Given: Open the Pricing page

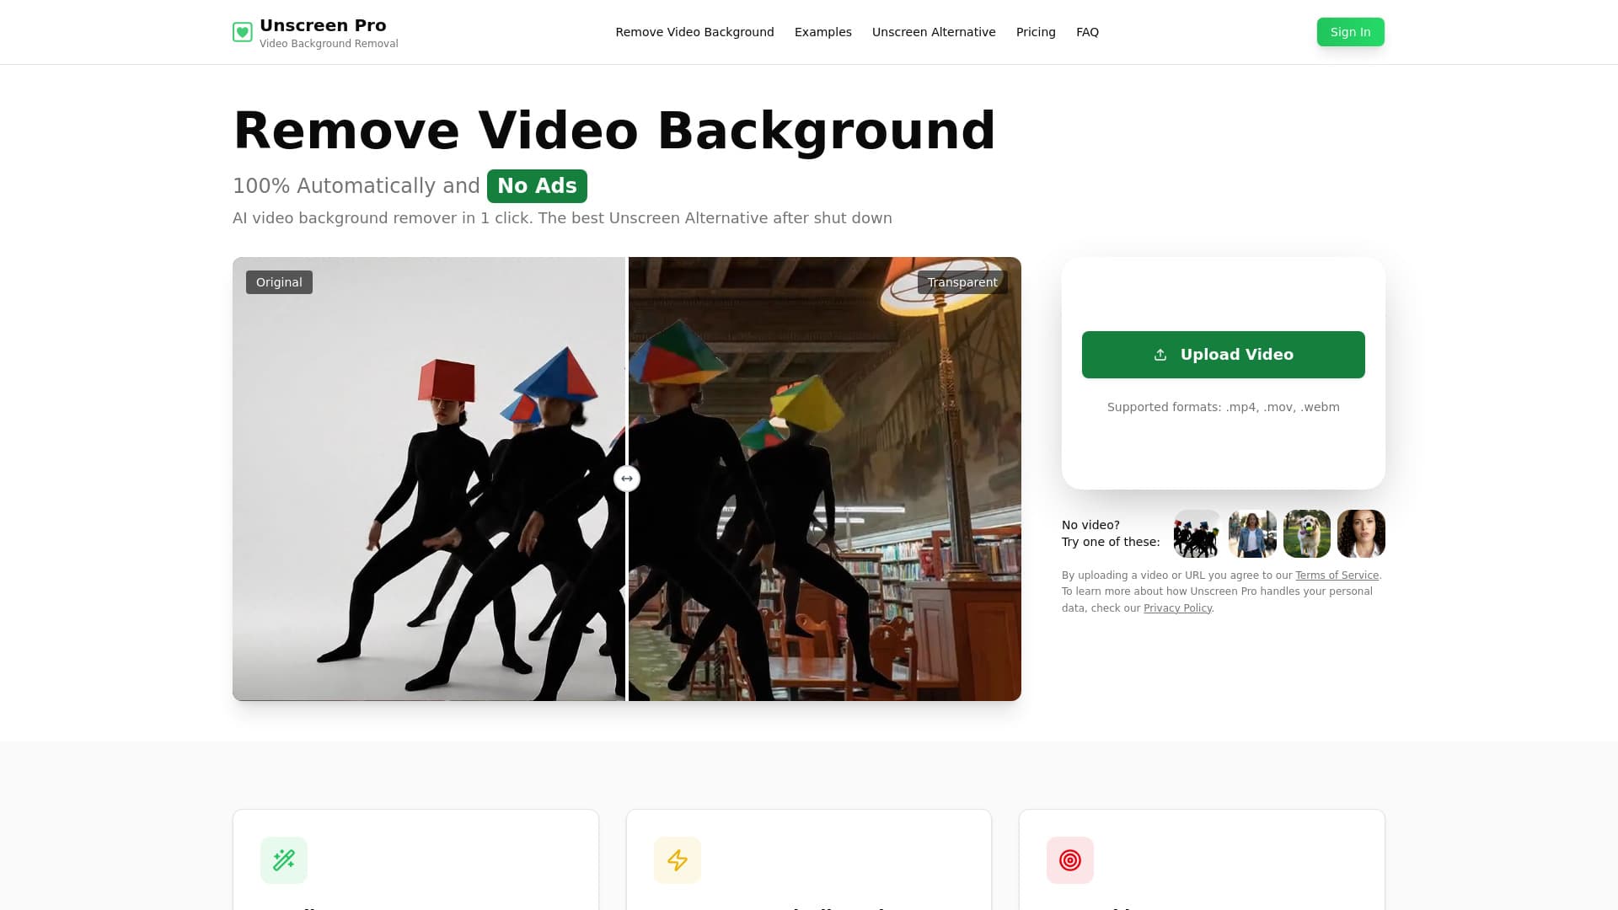Looking at the screenshot, I should click(1036, 32).
